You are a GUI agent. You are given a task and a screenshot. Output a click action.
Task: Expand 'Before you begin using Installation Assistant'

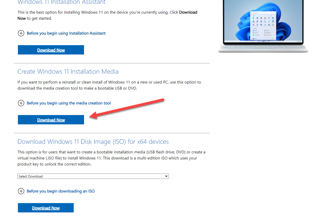tap(66, 33)
